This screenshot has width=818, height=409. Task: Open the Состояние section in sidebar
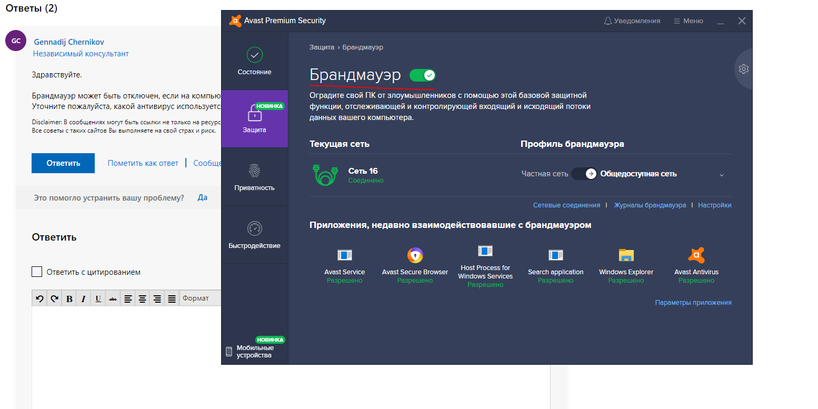click(254, 61)
